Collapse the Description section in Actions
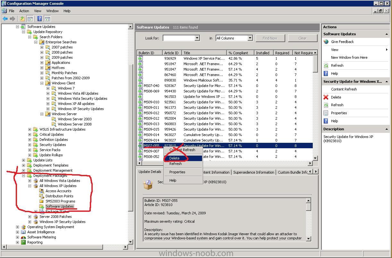This screenshot has height=258, width=392. (x=387, y=129)
